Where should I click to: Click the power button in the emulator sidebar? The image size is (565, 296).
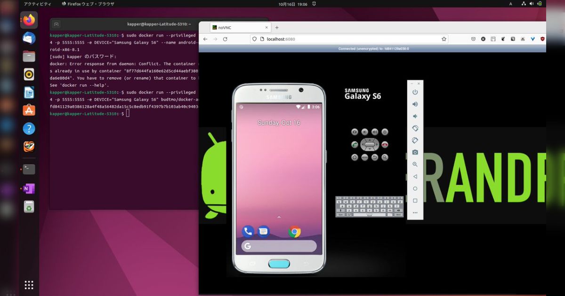[x=415, y=92]
